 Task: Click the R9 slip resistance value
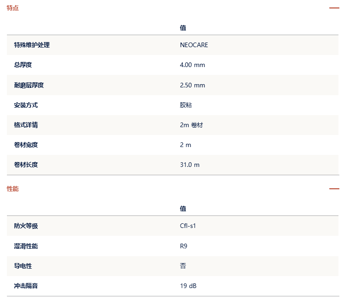pos(184,246)
